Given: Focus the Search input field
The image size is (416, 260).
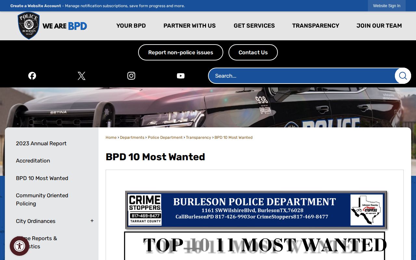Looking at the screenshot, I should coord(302,76).
